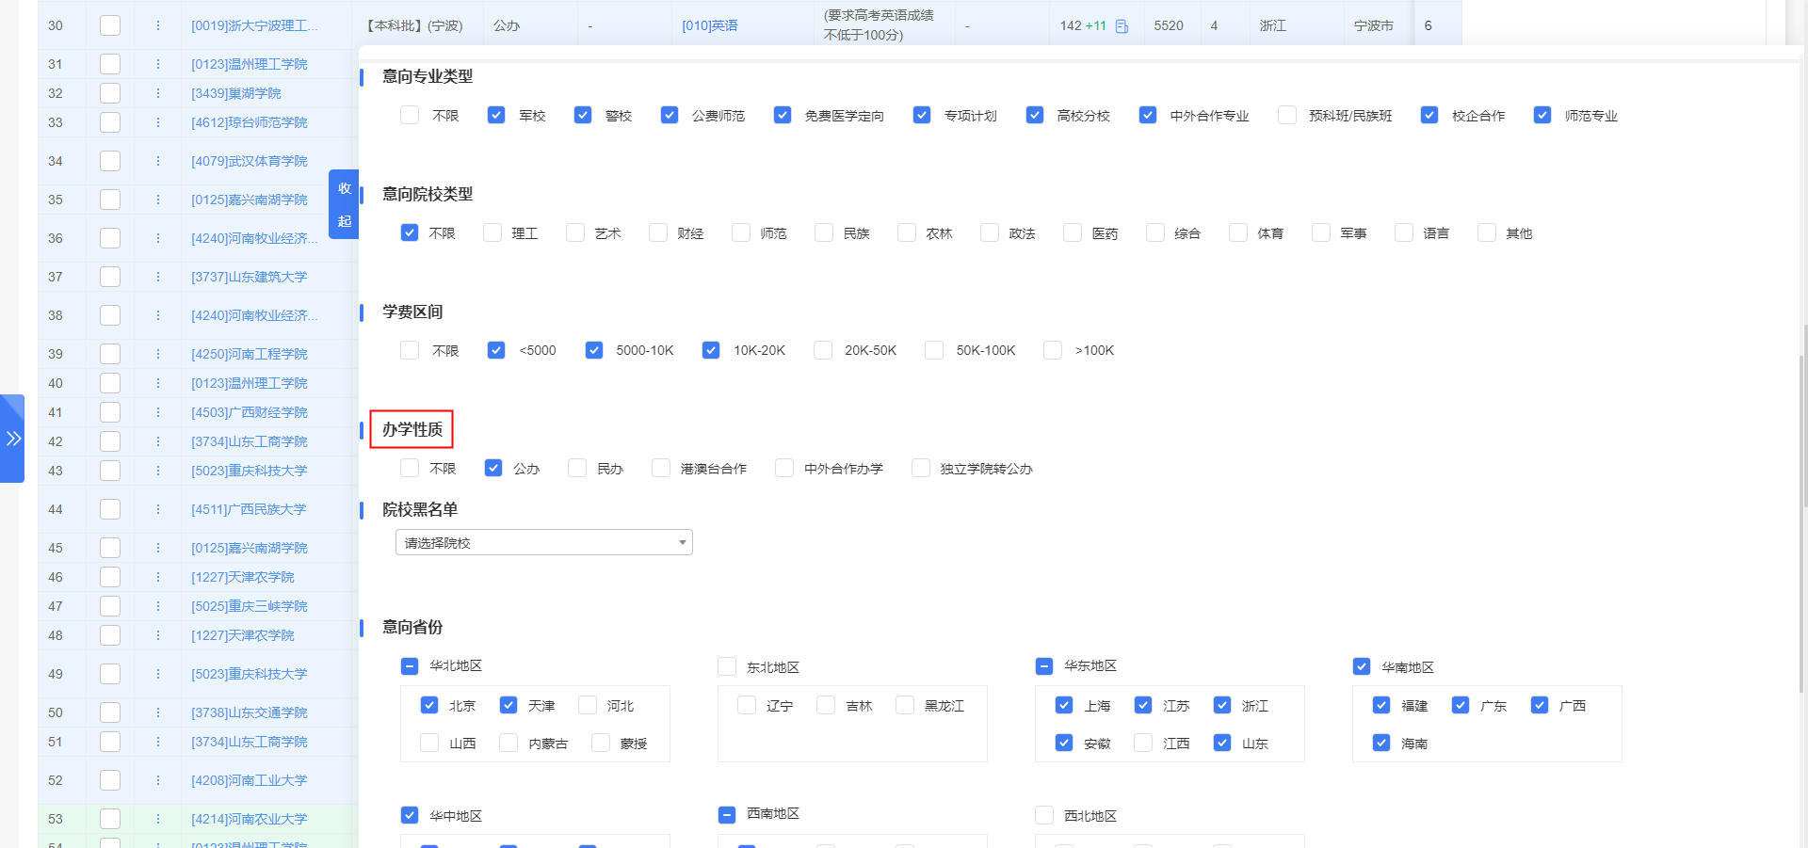Uncheck 军校 in 意向专业类型

(x=495, y=115)
